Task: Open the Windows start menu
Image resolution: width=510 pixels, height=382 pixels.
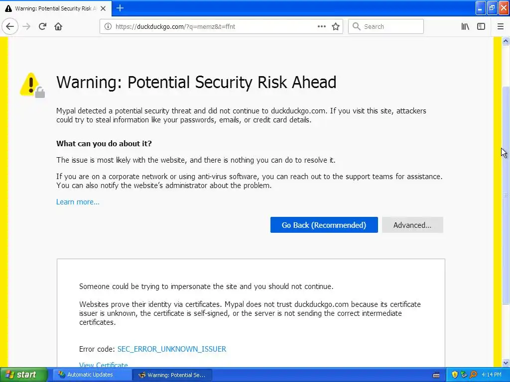Action: (23, 375)
